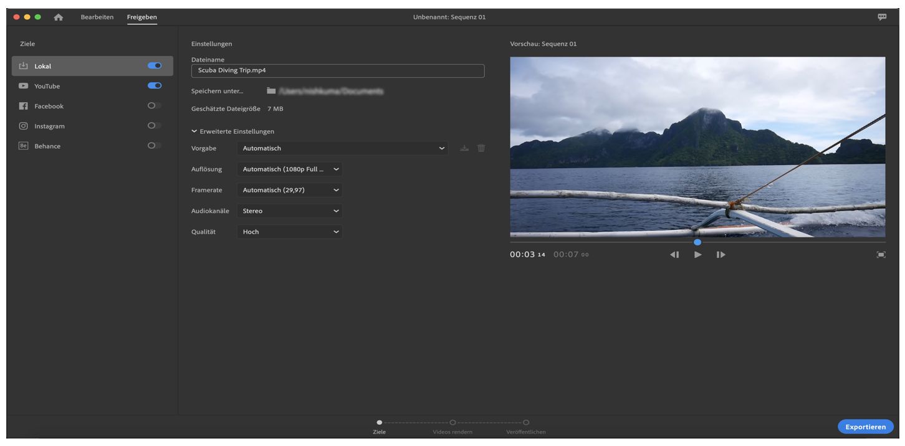
Task: Click the Exportieren button
Action: click(x=866, y=427)
